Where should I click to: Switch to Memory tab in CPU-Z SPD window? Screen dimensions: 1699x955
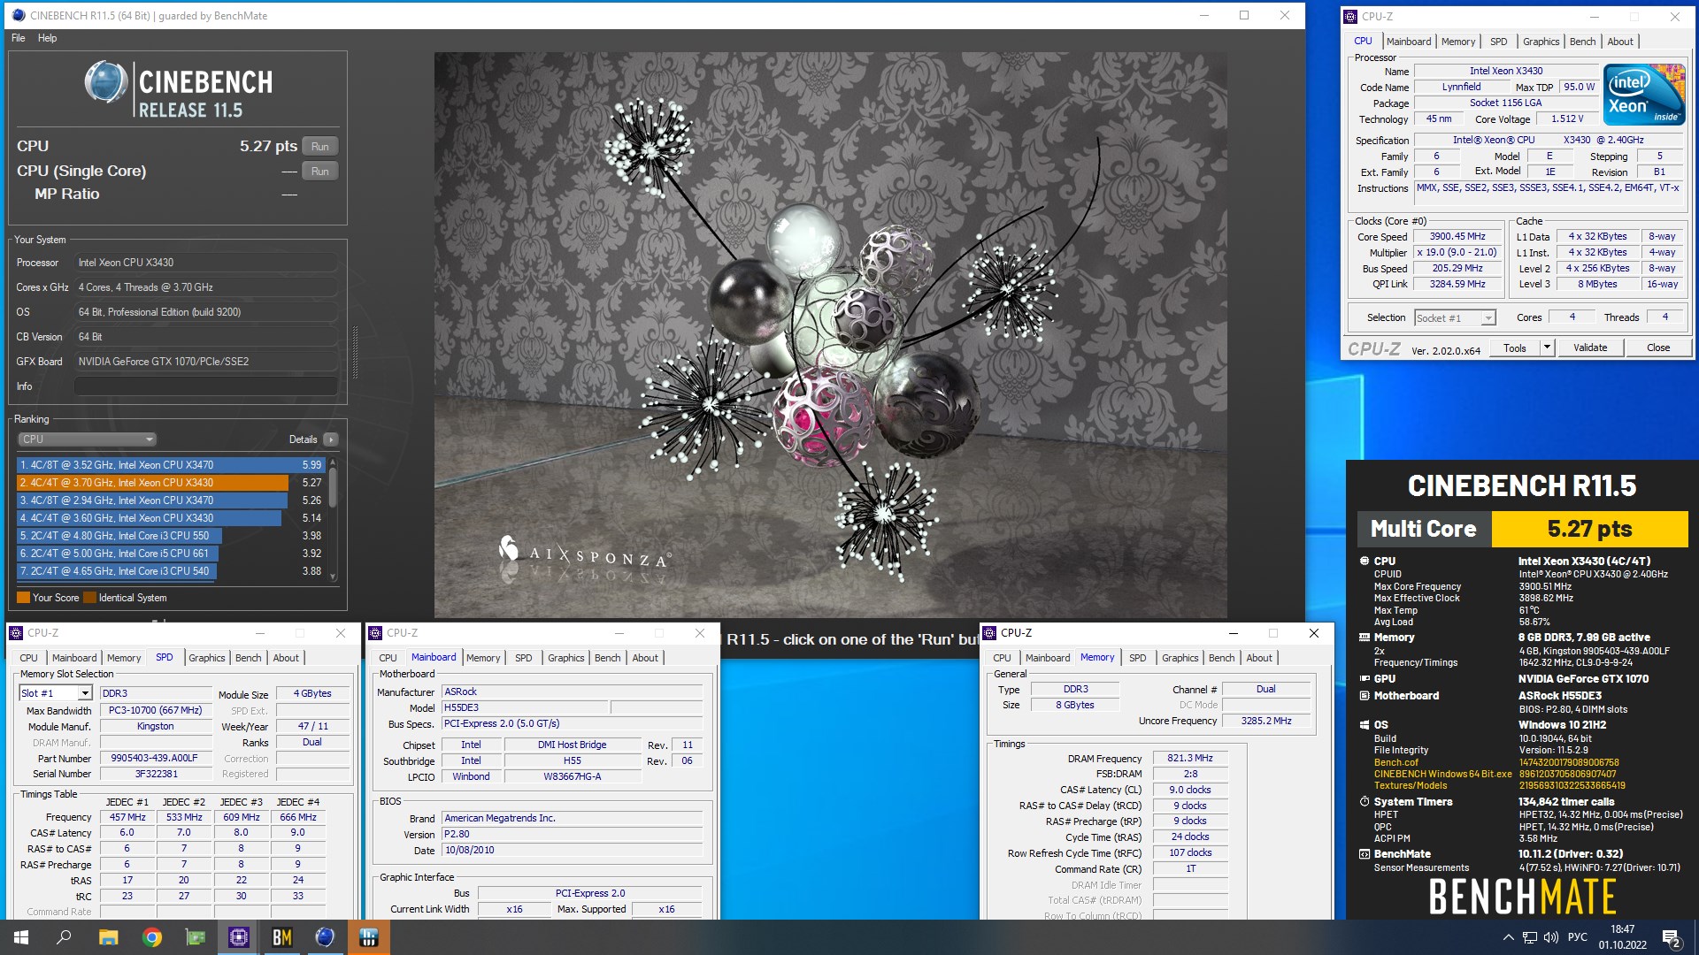[x=124, y=658]
